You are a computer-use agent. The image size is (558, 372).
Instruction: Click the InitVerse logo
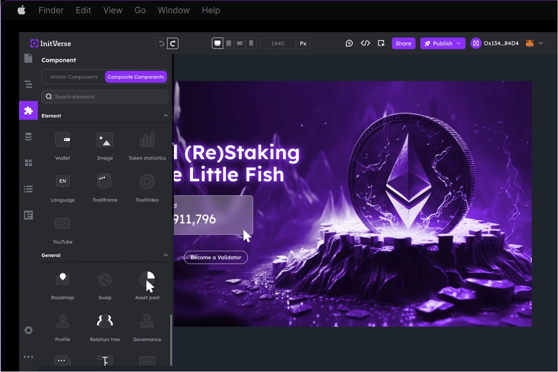tap(51, 44)
